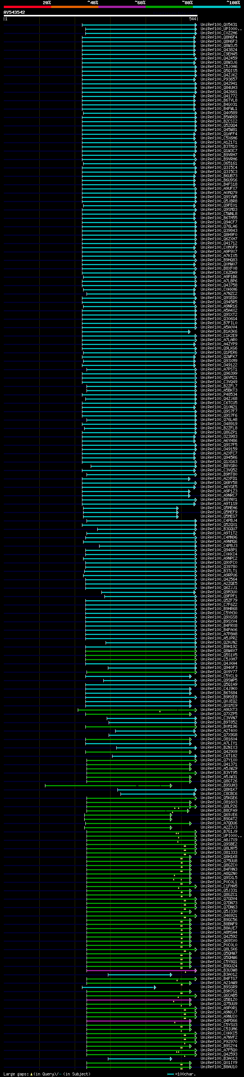Select label UniRef100_B9H192
This screenshot has width=244, height=1077.
[x=218, y=647]
